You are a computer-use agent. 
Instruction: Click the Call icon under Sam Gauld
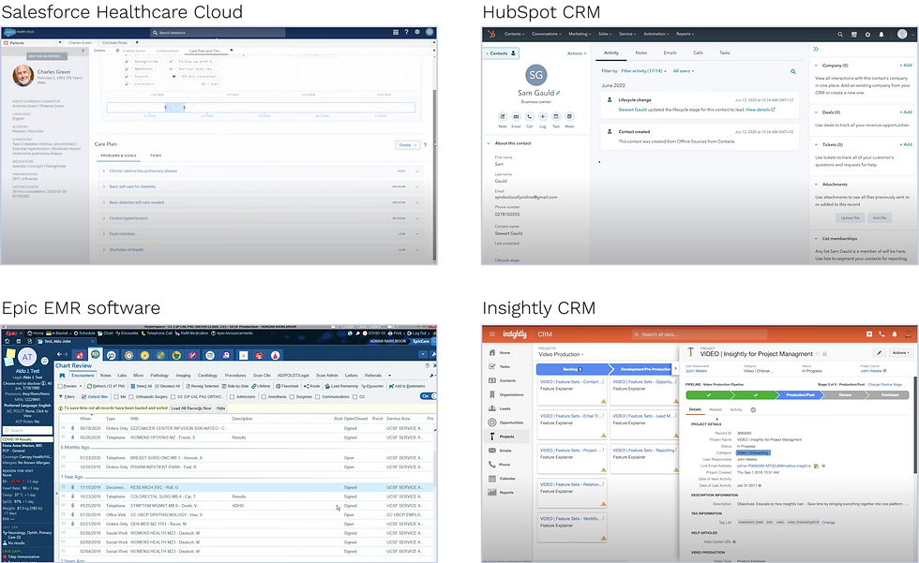click(529, 116)
